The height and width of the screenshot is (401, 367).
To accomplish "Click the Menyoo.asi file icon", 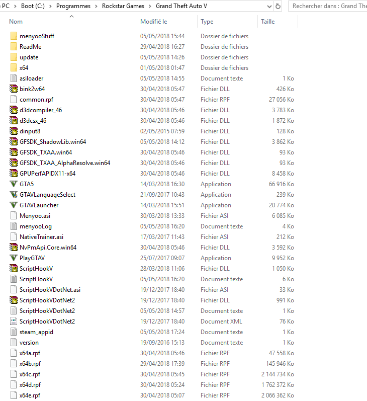I will [x=14, y=215].
